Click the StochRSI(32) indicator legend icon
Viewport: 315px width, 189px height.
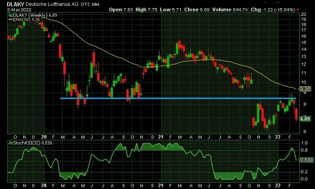point(10,143)
